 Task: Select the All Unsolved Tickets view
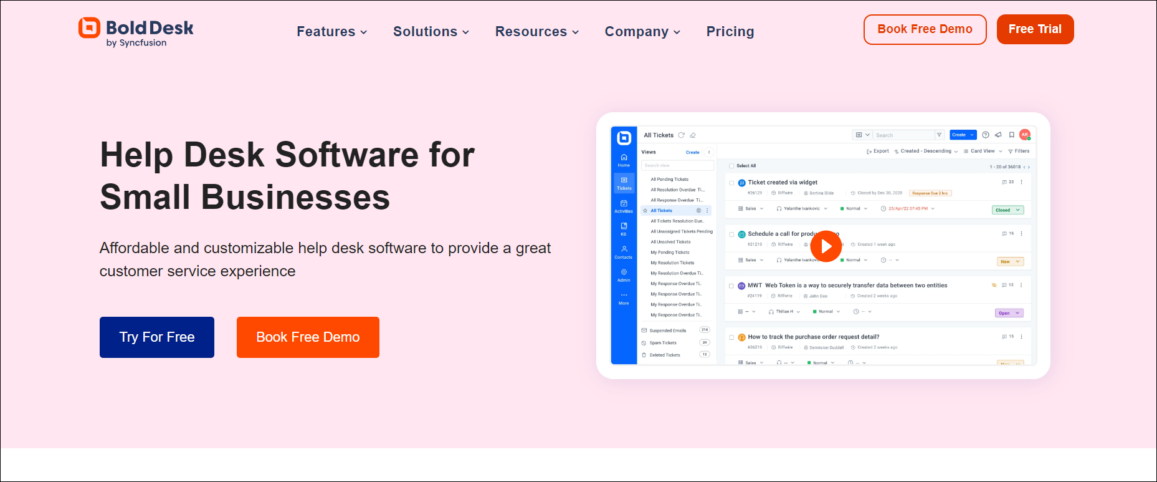click(x=670, y=242)
